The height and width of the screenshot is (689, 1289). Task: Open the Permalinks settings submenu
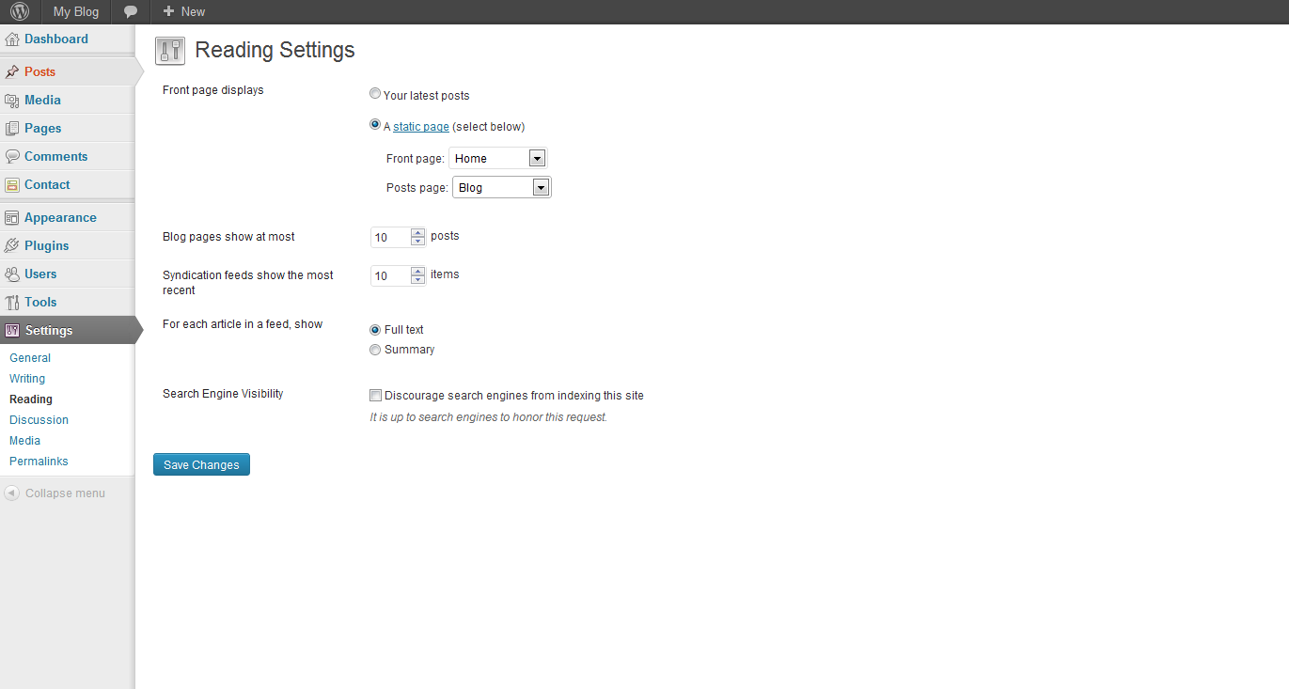coord(39,462)
